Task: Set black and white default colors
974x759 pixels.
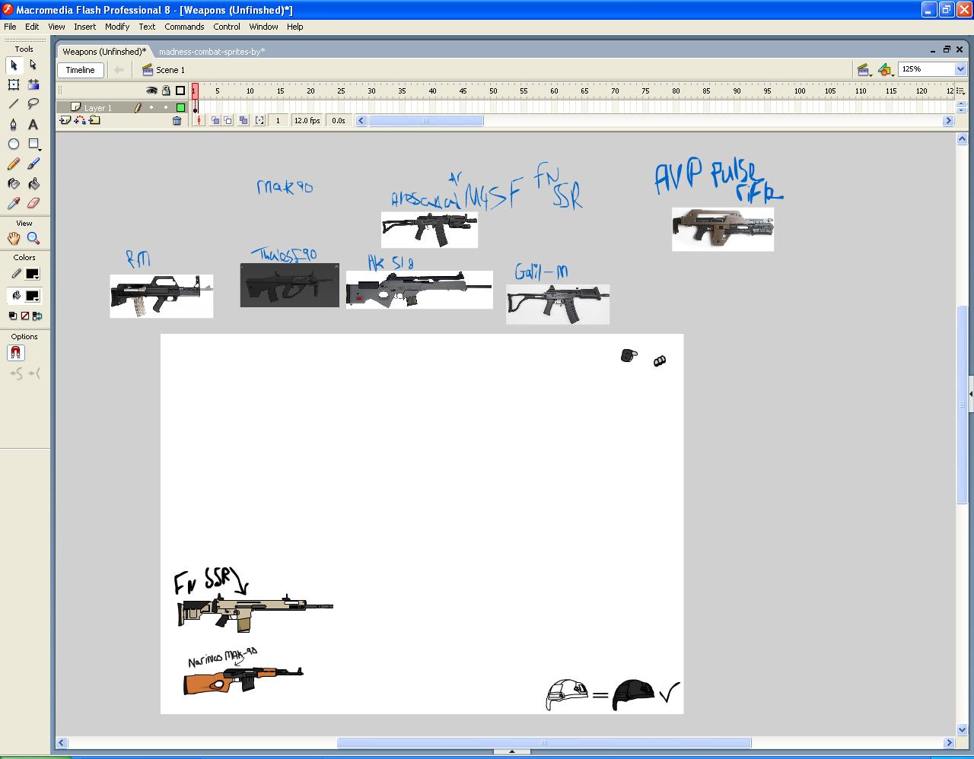Action: point(13,316)
